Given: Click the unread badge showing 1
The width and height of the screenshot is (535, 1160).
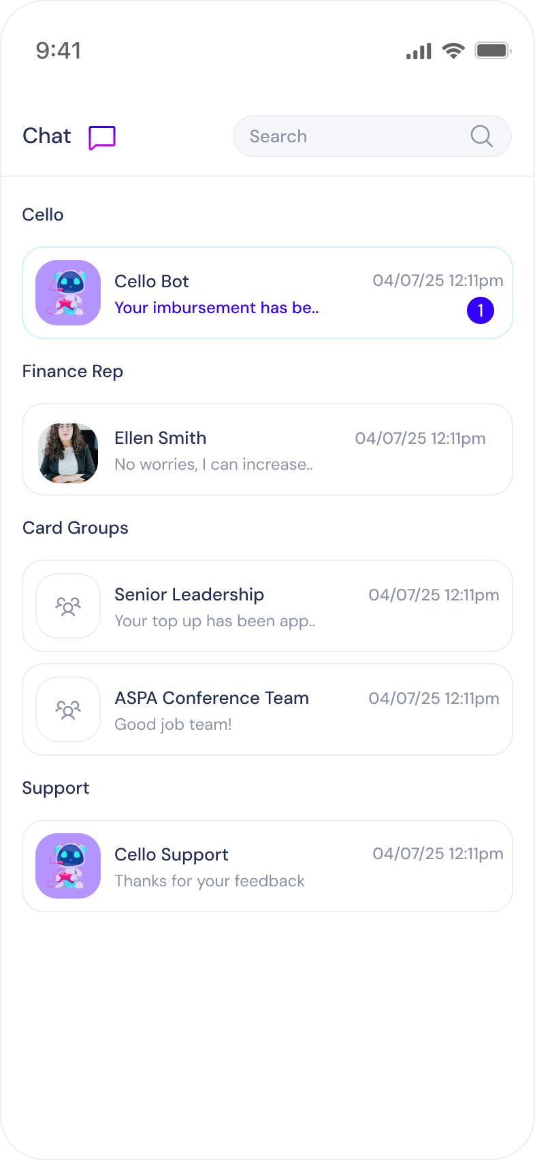Looking at the screenshot, I should click(x=481, y=310).
